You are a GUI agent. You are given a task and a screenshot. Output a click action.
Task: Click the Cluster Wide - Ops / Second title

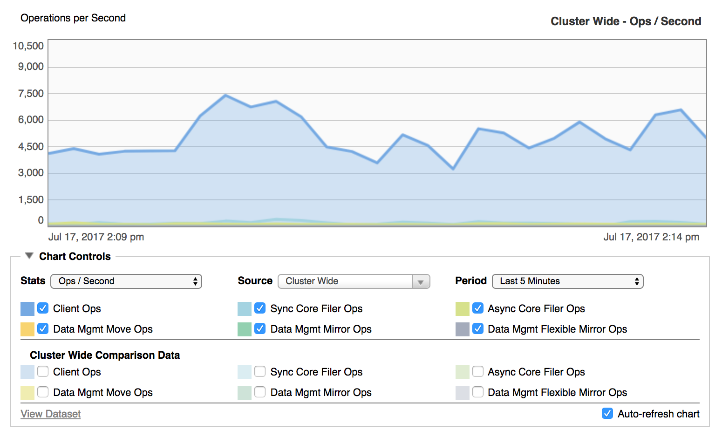pyautogui.click(x=626, y=21)
